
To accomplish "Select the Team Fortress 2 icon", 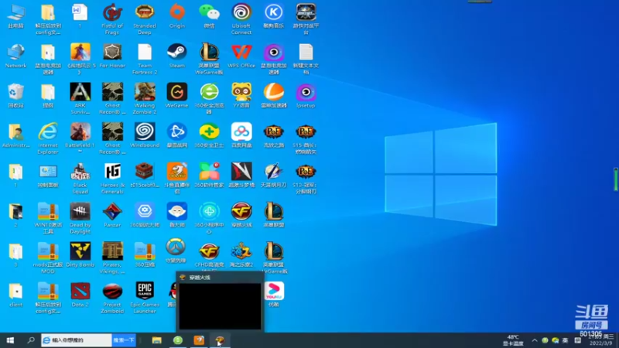I will (145, 59).
